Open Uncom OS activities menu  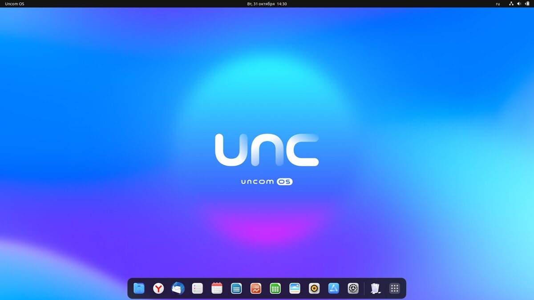tap(15, 4)
